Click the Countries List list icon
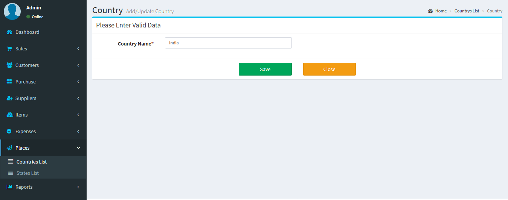The width and height of the screenshot is (508, 200). (11, 162)
